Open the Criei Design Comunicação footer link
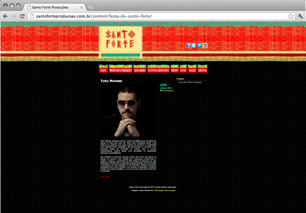Viewport: 306px width, 213px height. point(164,191)
